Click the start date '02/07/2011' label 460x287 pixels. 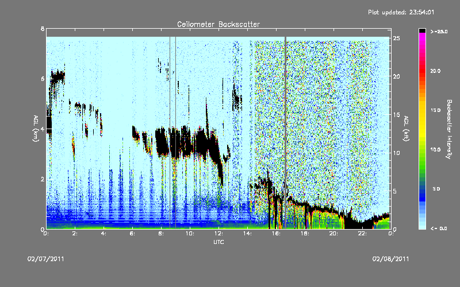[45, 259]
